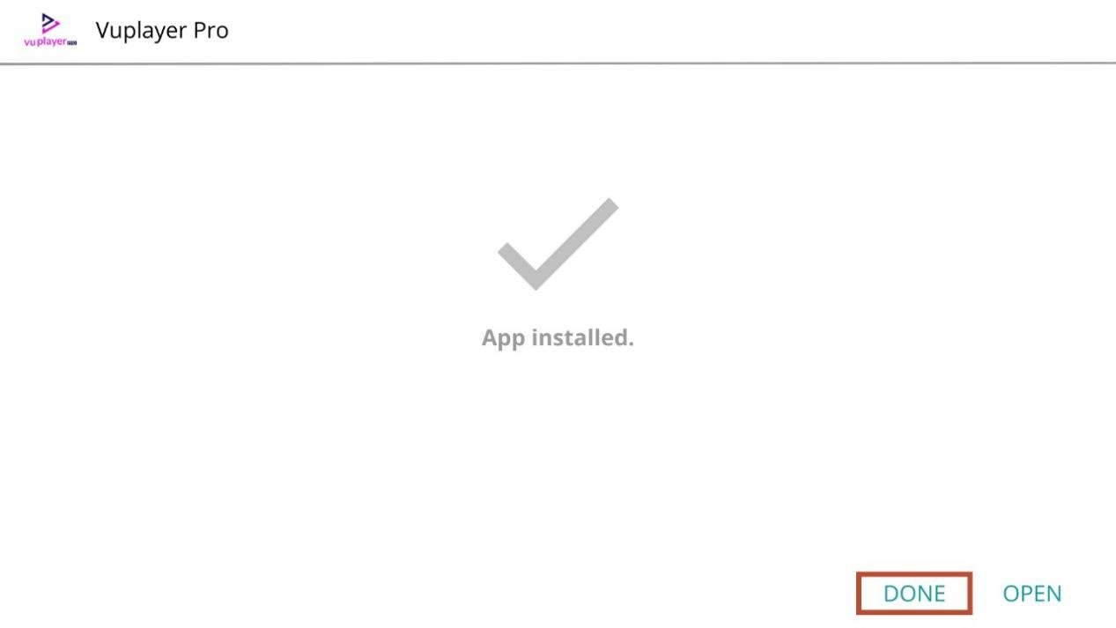This screenshot has width=1116, height=628.
Task: Click the app name in the header
Action: [162, 30]
